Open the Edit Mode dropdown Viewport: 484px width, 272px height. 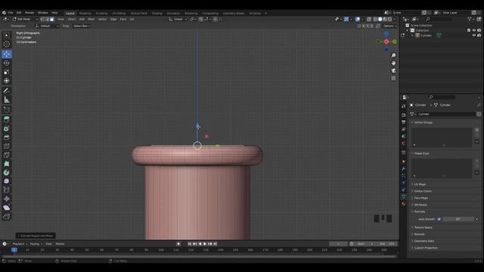tap(25, 19)
